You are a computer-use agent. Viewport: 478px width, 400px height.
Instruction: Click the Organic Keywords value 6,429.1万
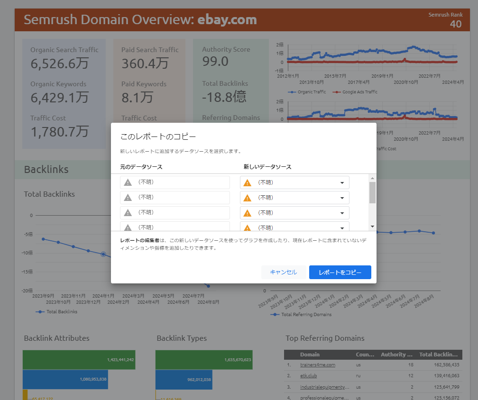(x=60, y=98)
